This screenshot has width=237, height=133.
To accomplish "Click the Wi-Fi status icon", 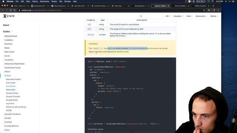I will [212, 1].
